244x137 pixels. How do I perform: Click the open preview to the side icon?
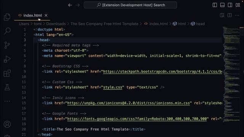222,15
